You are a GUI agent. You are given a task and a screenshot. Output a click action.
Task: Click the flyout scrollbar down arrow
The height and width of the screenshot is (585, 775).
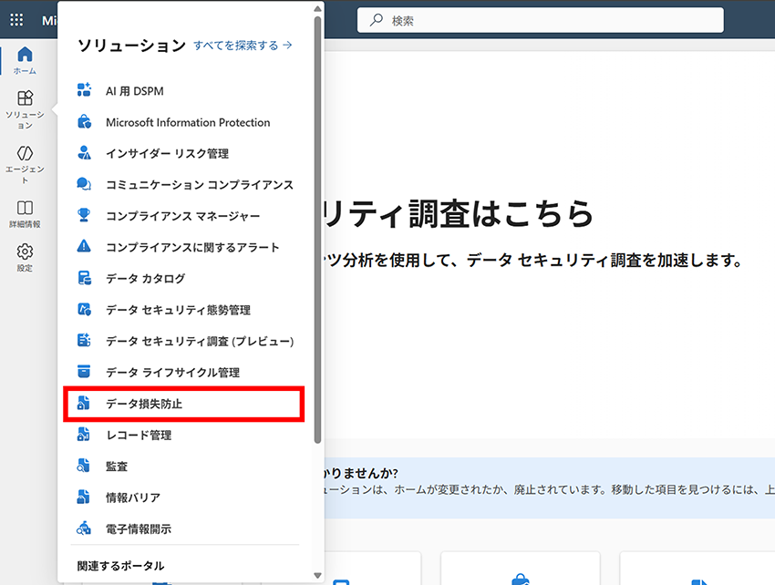317,575
